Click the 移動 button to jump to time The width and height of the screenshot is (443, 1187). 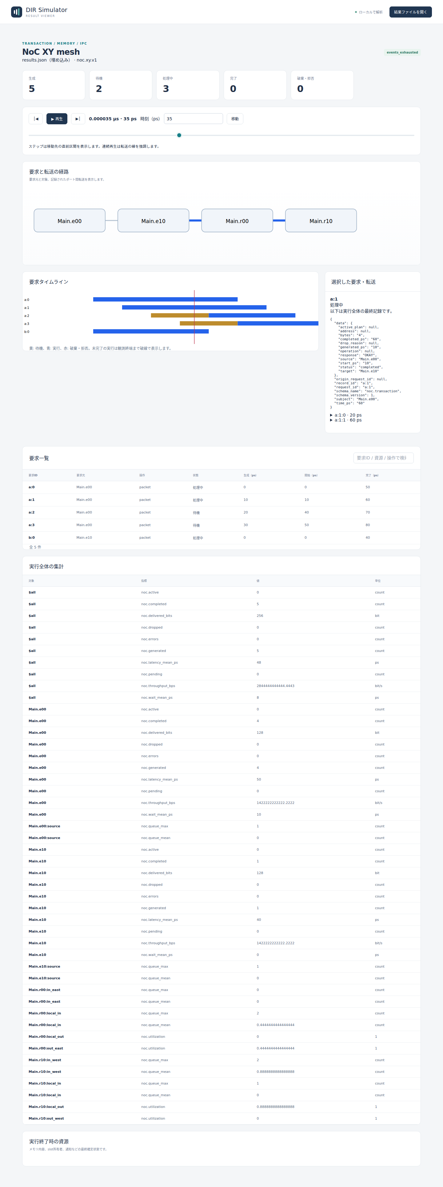[235, 119]
